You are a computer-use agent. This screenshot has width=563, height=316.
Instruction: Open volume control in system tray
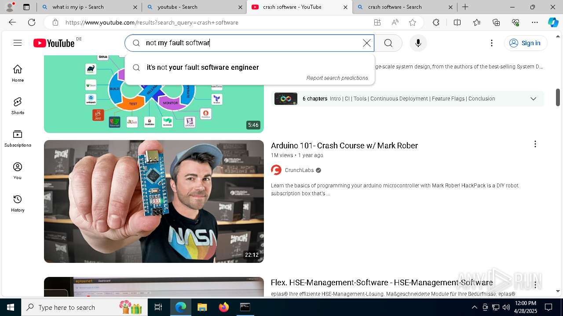506,307
